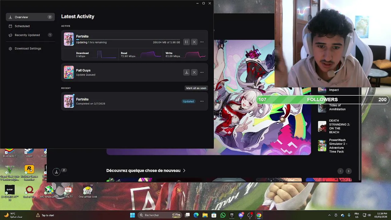Viewport: 391px width, 220px height.
Task: Open WhatsApp from the taskbar
Action: (x=223, y=215)
